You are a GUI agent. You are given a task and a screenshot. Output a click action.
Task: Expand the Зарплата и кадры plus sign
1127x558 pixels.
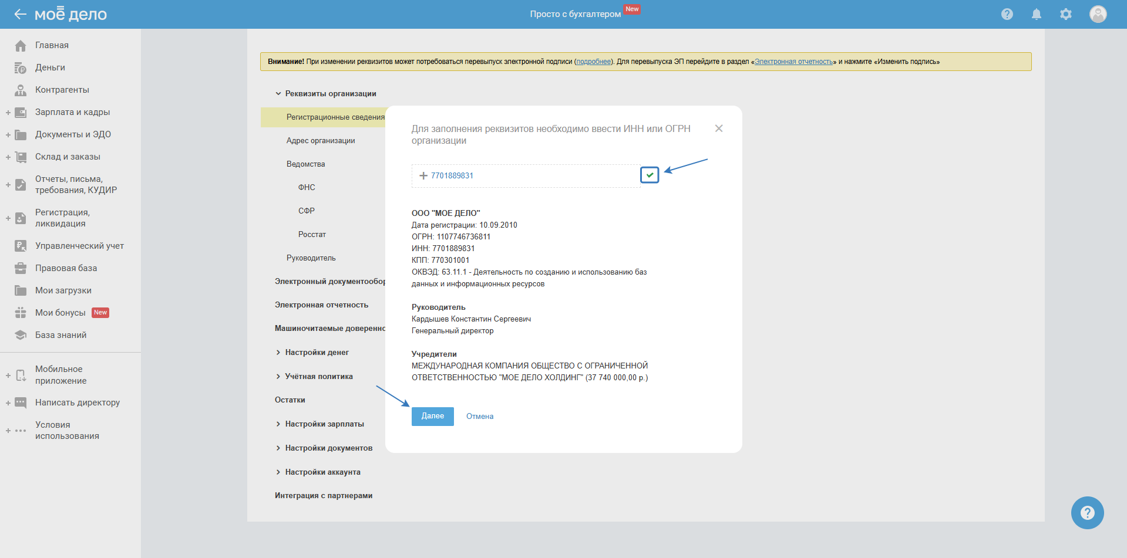coord(8,112)
